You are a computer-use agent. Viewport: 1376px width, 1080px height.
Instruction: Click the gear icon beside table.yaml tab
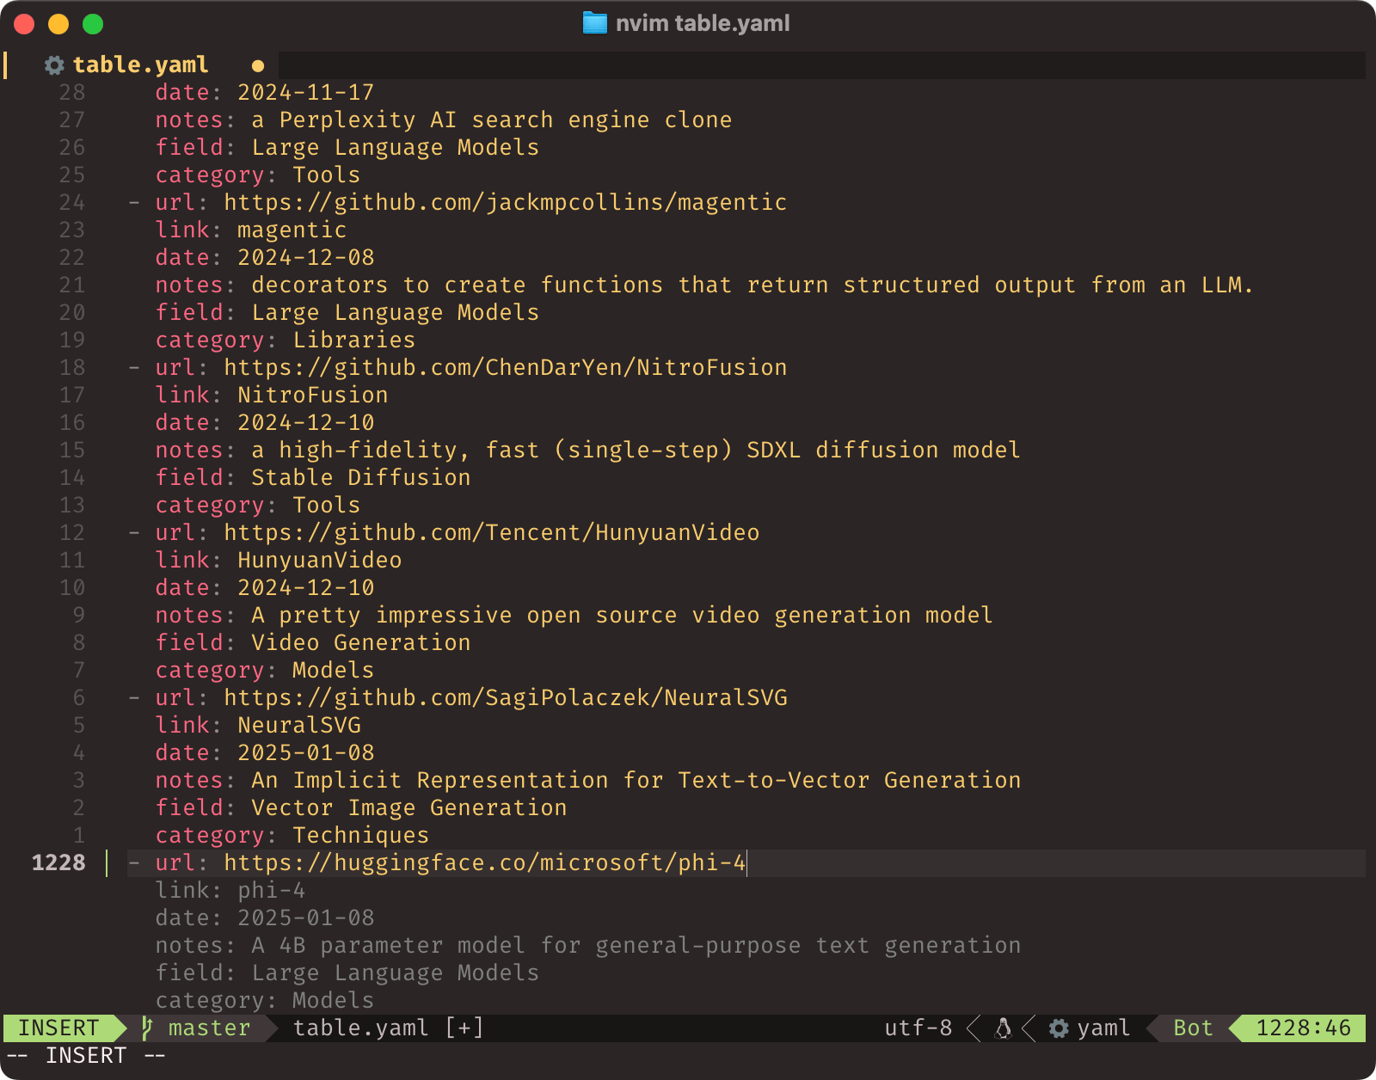coord(54,65)
